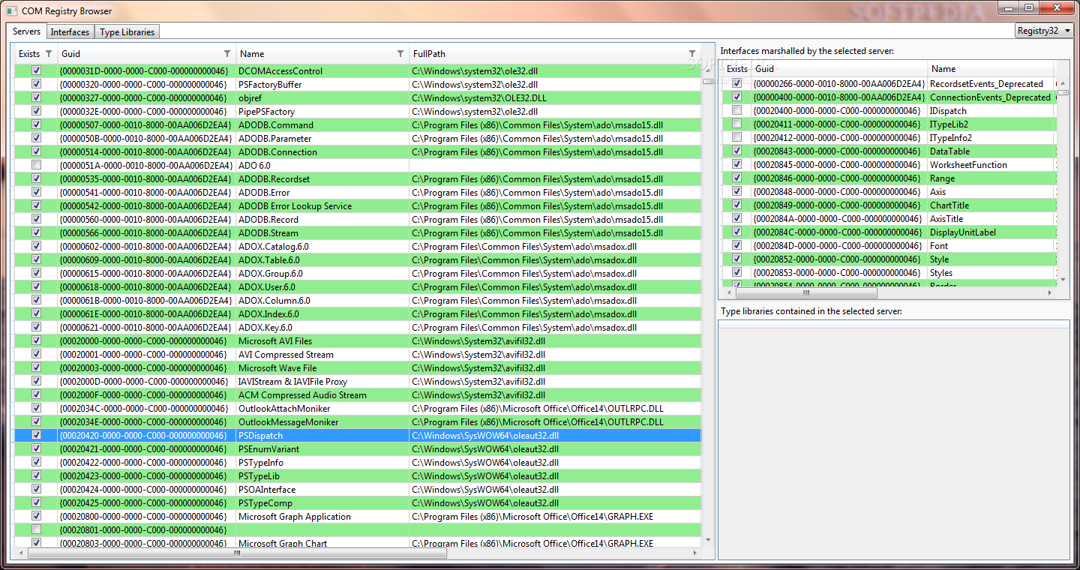This screenshot has width=1080, height=570.
Task: Select the Microsoft Wave File row
Action: [x=358, y=367]
